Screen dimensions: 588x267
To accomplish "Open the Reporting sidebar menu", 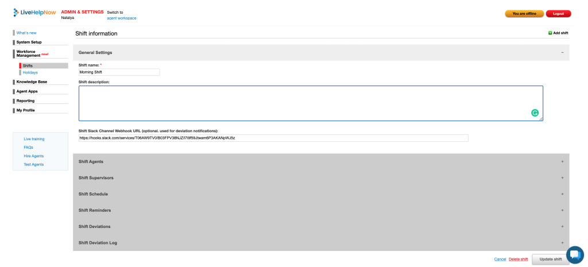I will tap(25, 100).
